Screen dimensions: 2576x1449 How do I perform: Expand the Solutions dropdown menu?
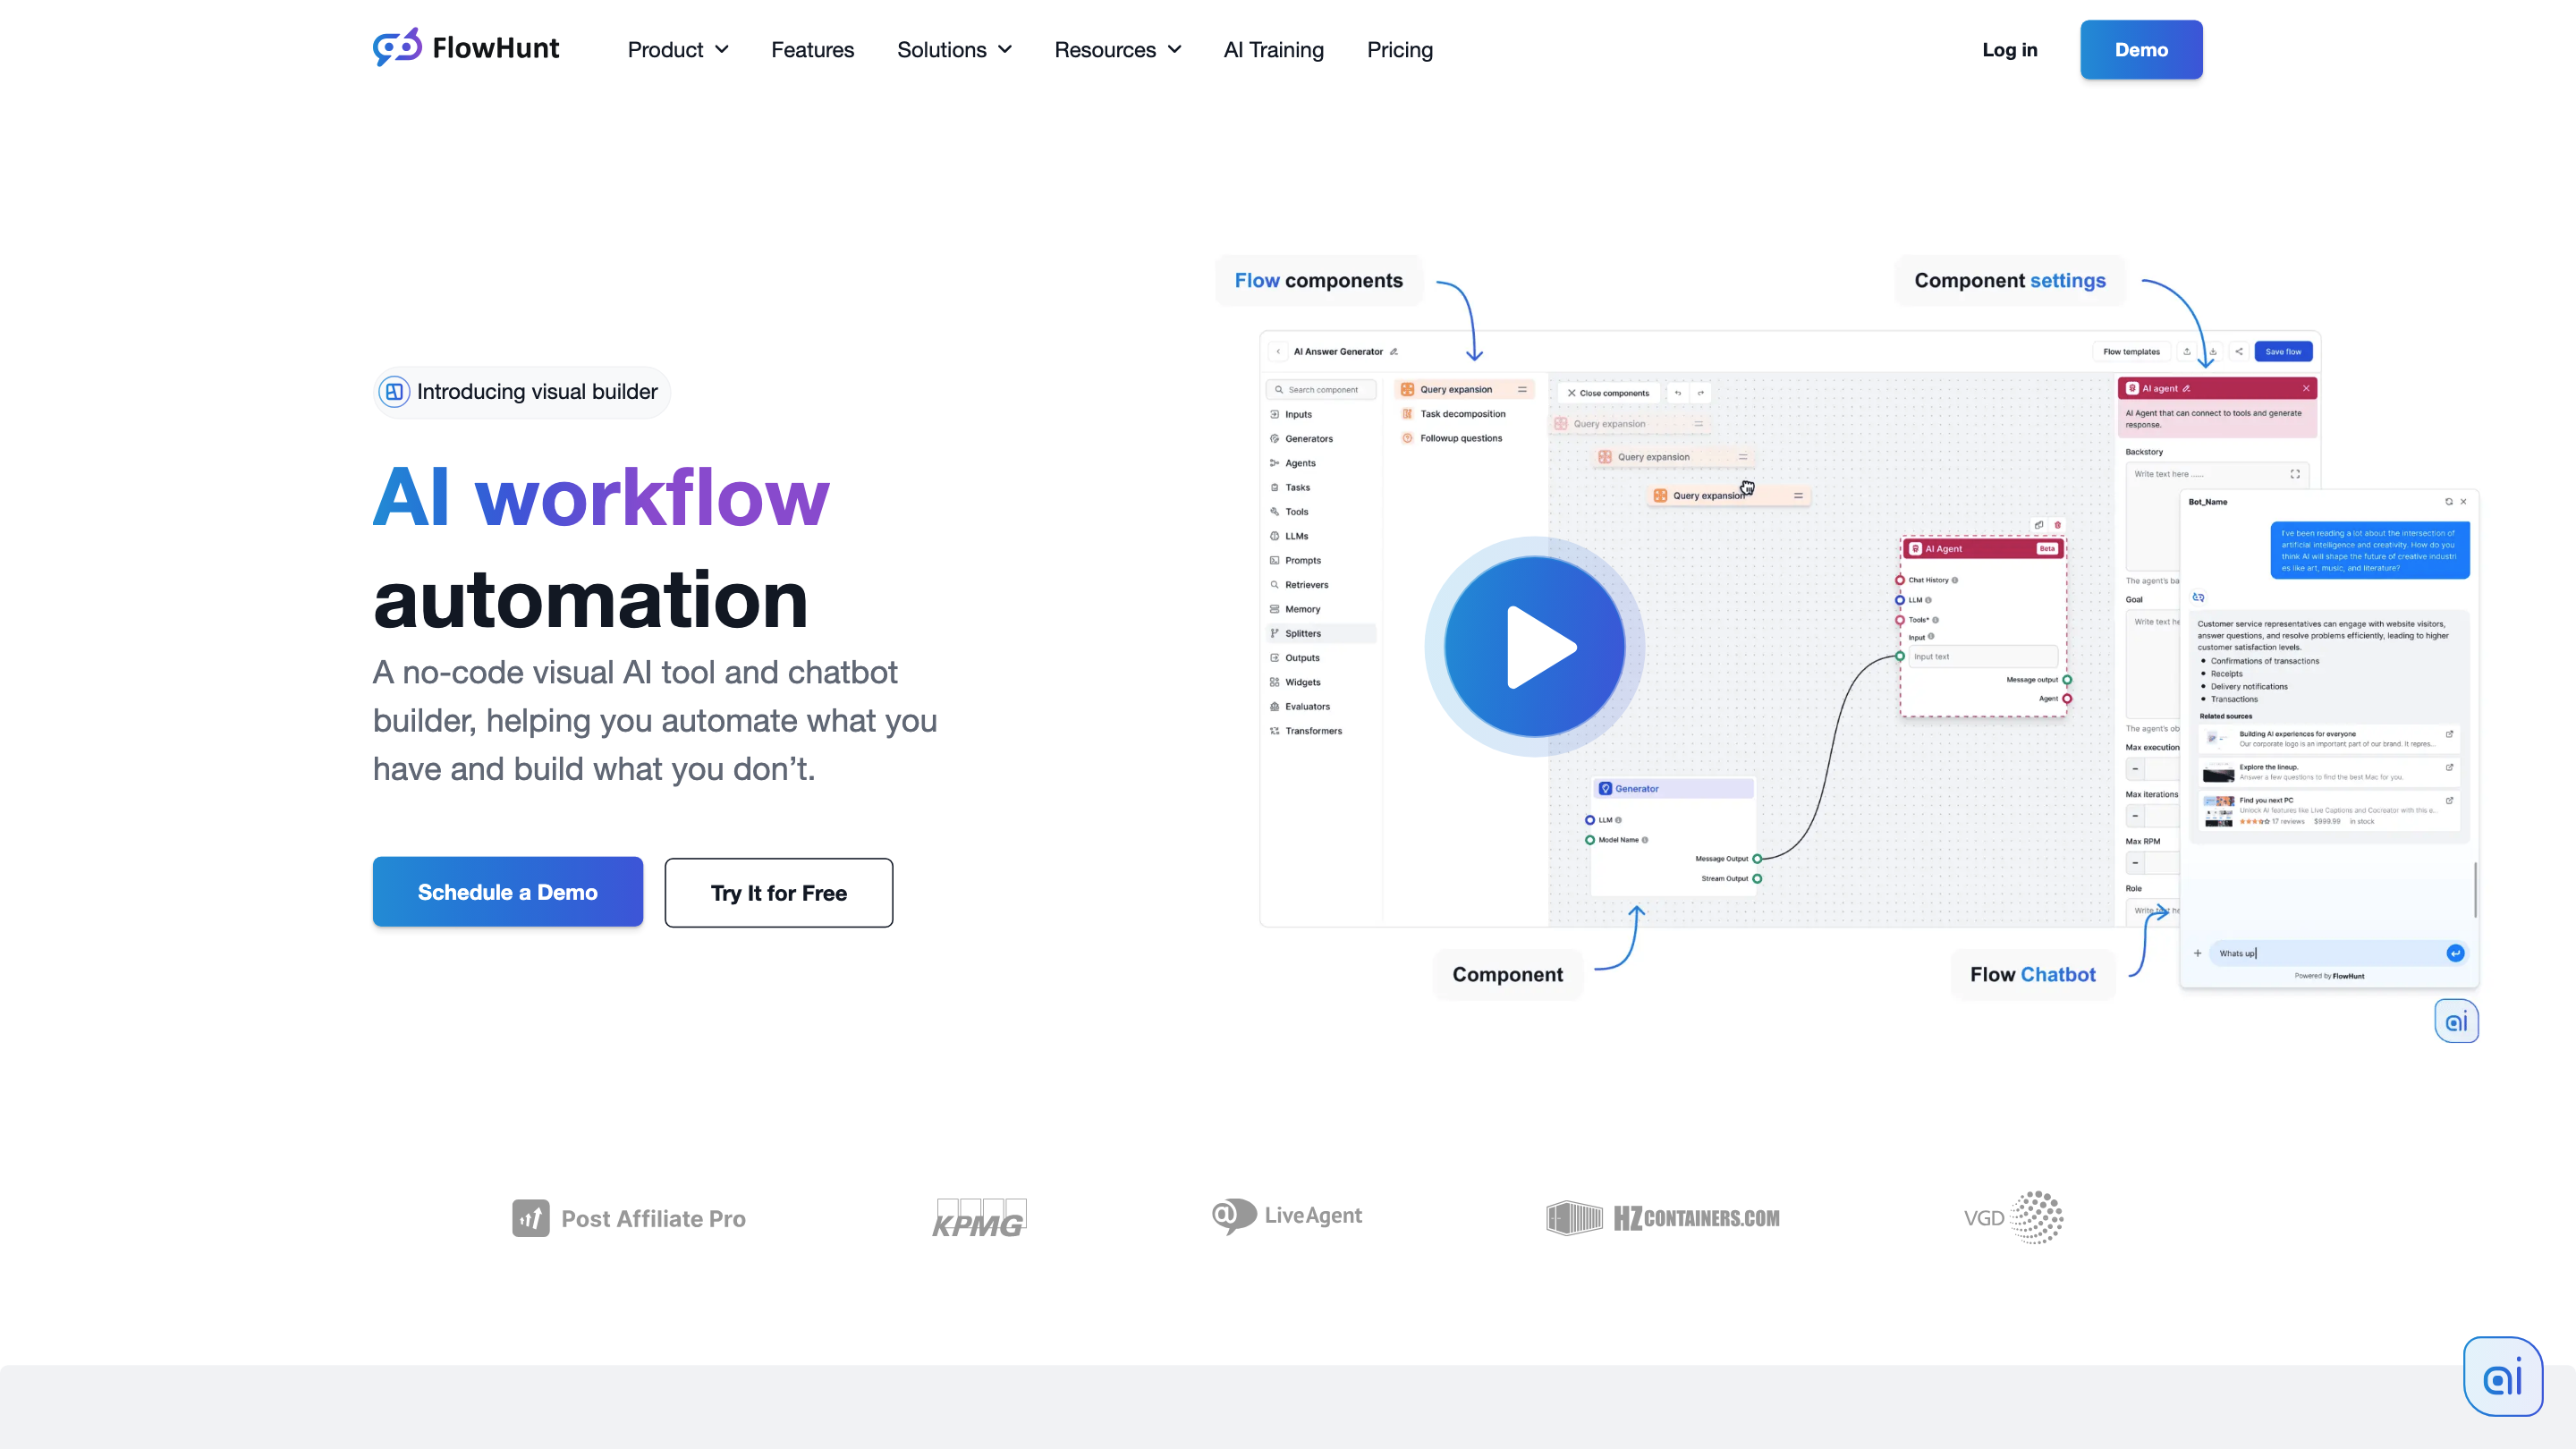pos(954,50)
